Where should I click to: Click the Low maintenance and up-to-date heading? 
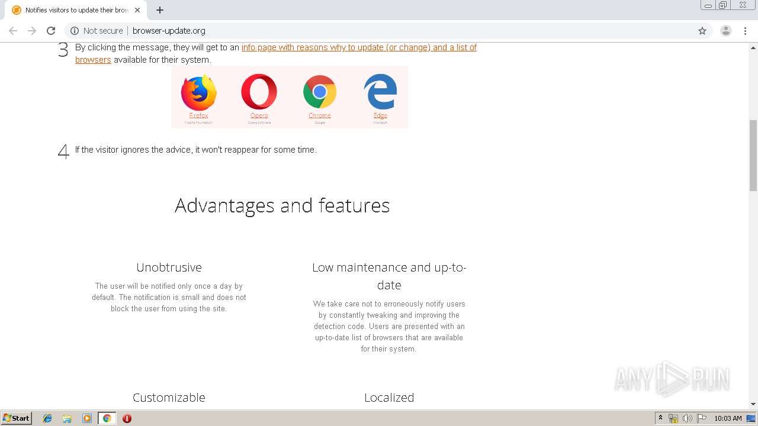(389, 276)
